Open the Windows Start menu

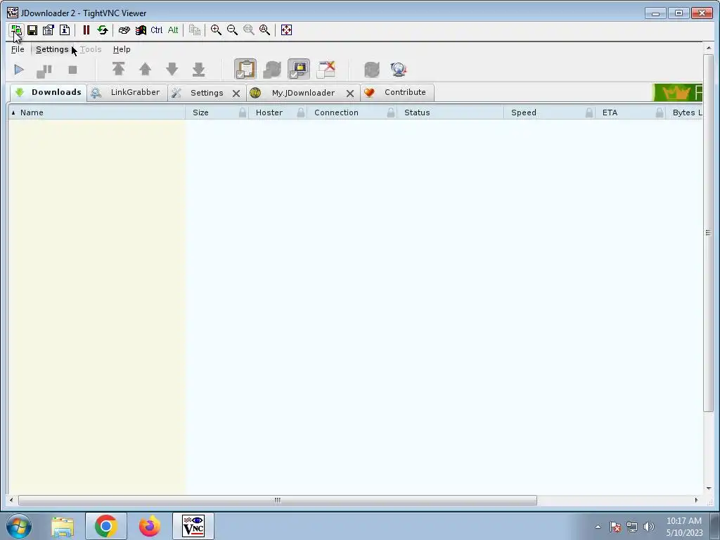[x=19, y=526]
